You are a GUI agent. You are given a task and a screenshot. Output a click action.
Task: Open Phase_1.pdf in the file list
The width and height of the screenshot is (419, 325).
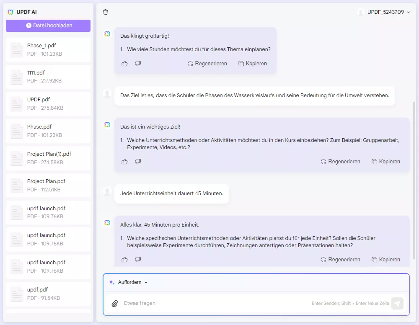click(48, 50)
